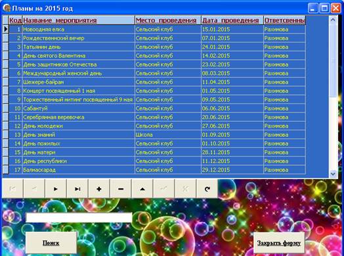The height and width of the screenshot is (256, 344).
Task: Select the День молодежи cell
Action: (x=79, y=126)
